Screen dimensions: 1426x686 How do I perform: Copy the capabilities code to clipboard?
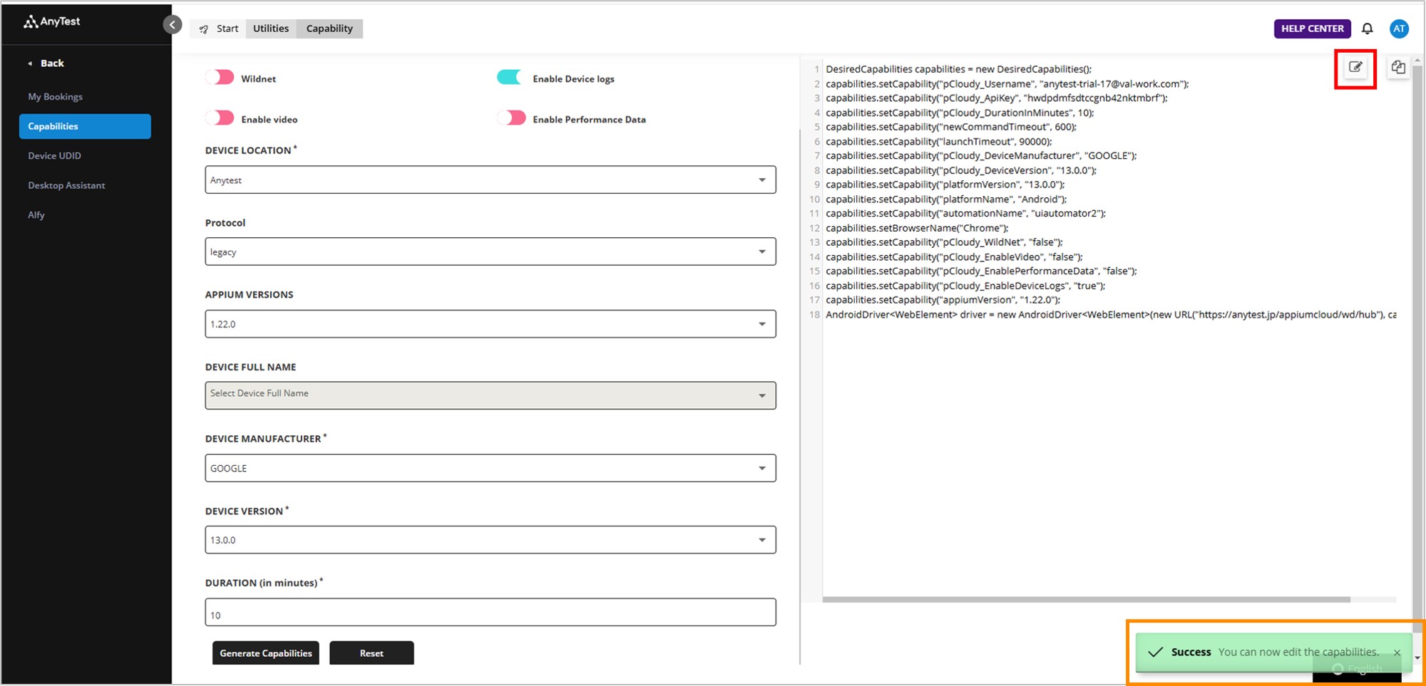[x=1398, y=67]
